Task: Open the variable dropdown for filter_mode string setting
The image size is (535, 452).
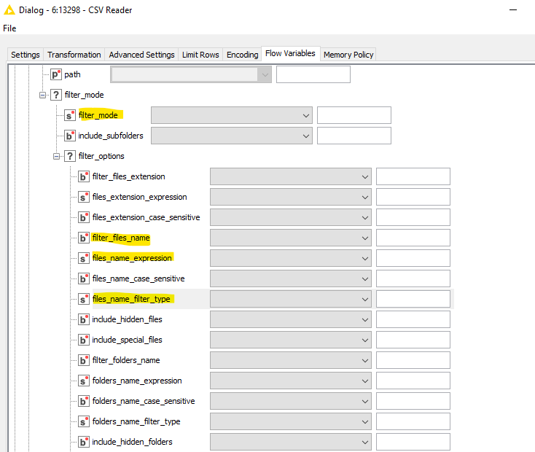Action: tap(232, 115)
